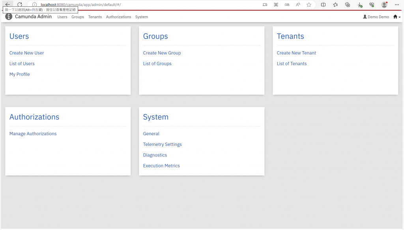Click the translate page icon
Viewport: 404px width, 230px height.
tap(287, 5)
